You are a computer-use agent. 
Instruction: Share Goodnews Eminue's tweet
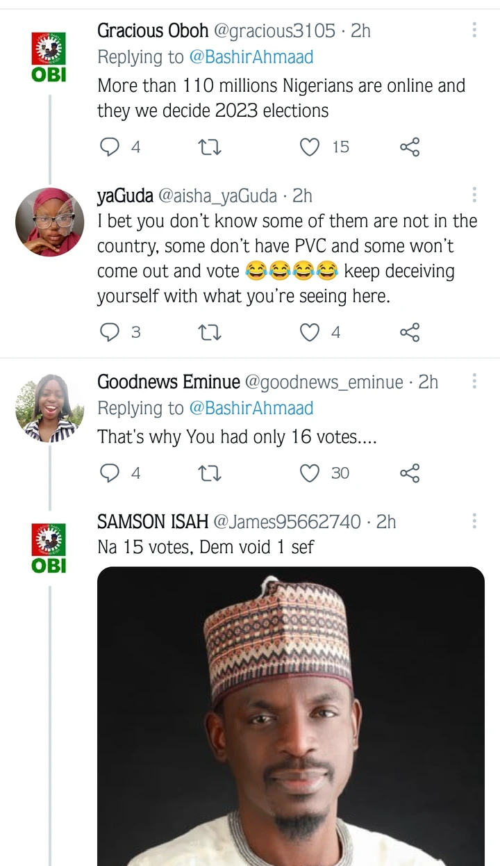coord(410,473)
